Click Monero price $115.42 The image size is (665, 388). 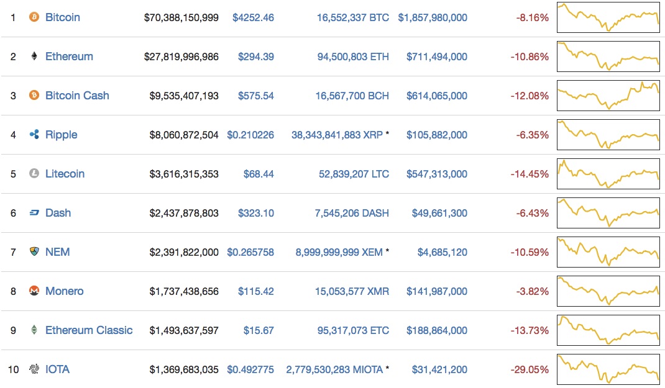(256, 291)
